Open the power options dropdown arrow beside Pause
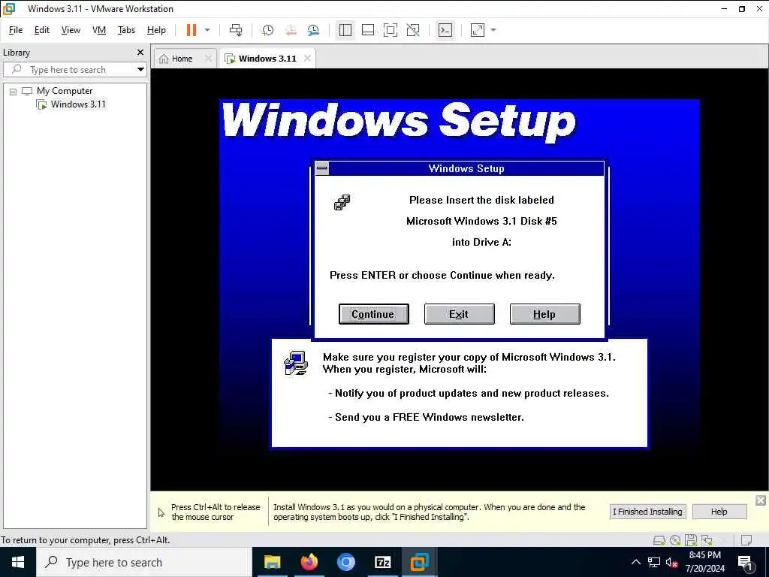 tap(207, 30)
